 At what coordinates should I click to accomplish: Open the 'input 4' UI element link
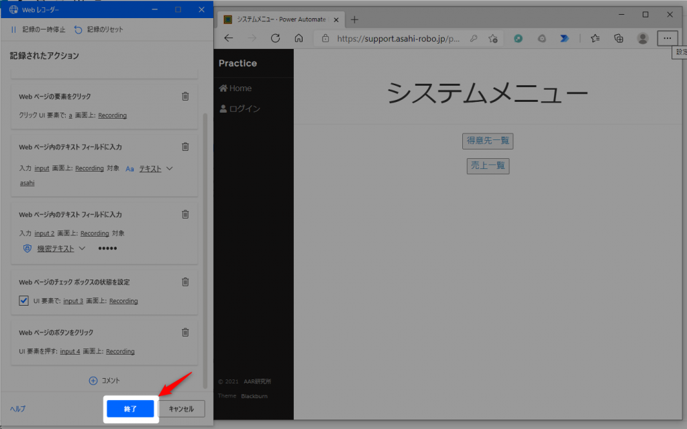coord(70,351)
